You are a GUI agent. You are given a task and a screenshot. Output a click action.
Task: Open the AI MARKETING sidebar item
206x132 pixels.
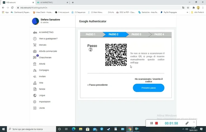(x=43, y=32)
